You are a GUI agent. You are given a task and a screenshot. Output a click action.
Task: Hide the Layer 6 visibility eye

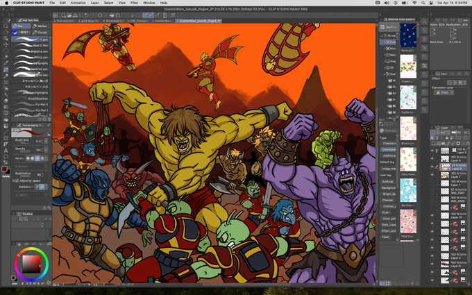(432, 158)
